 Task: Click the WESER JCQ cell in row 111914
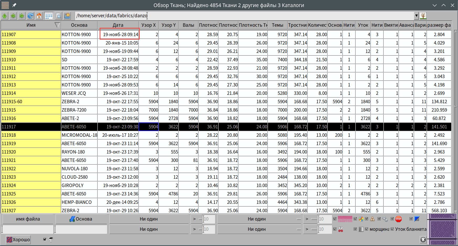[x=79, y=93]
